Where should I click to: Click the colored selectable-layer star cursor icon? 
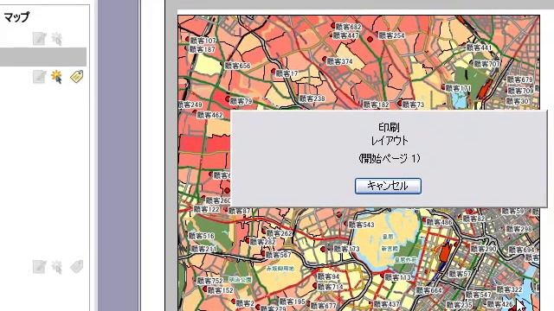click(57, 77)
